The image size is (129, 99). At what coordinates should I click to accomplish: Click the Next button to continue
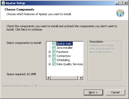[93, 92]
